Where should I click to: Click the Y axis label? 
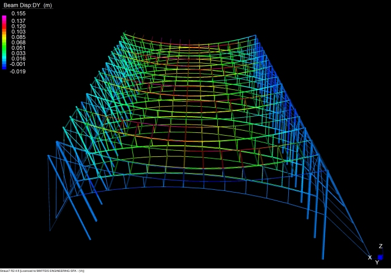[x=377, y=263]
